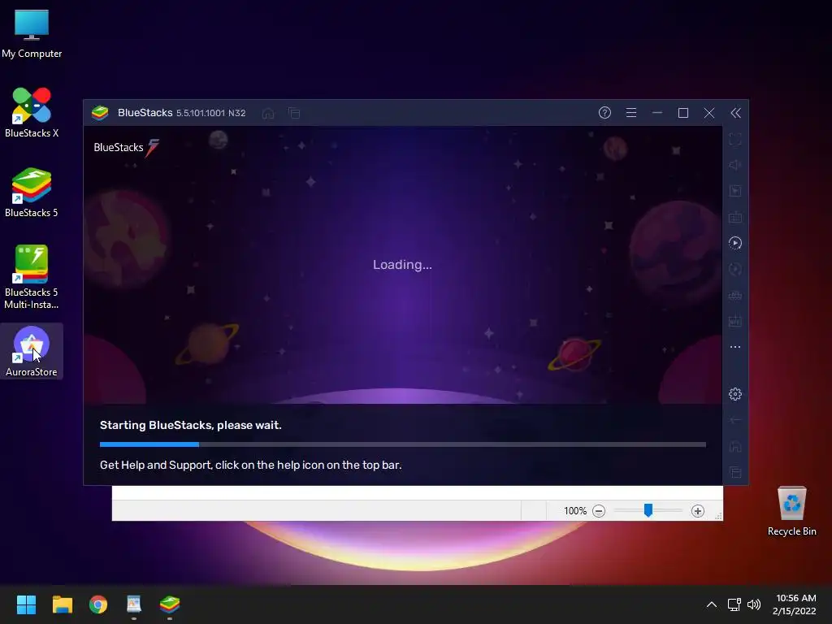The image size is (832, 624).
Task: Open Google Chrome from the taskbar
Action: pyautogui.click(x=98, y=604)
